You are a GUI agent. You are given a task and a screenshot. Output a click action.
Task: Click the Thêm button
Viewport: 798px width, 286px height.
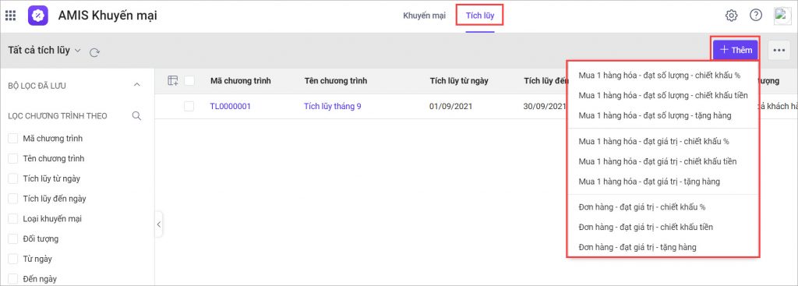tap(736, 50)
